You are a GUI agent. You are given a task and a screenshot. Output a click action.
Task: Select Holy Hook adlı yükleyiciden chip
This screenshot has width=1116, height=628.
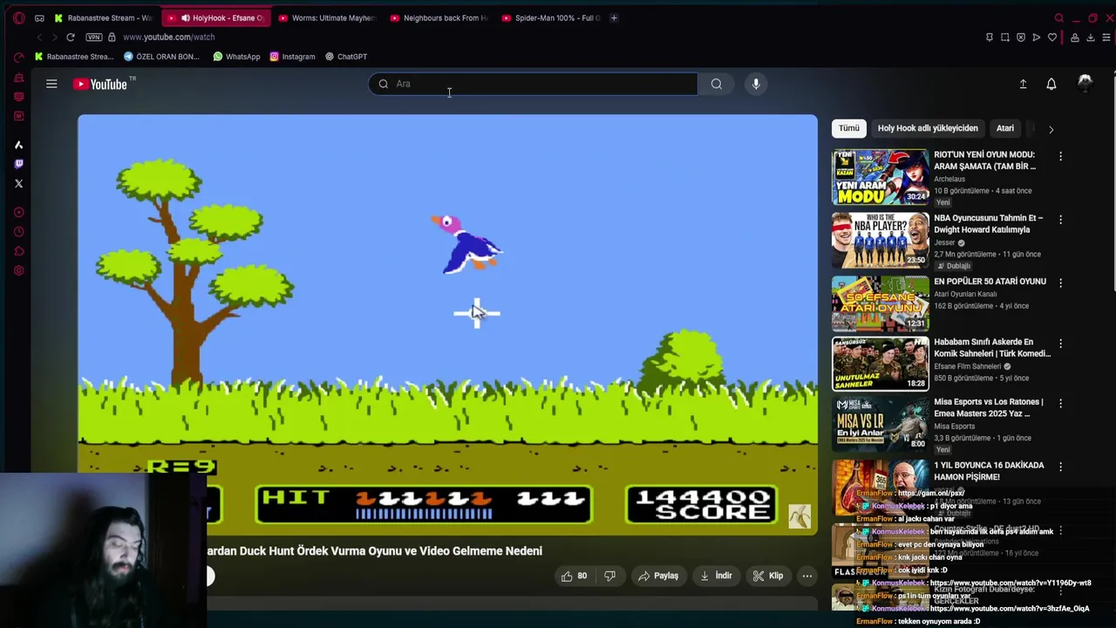click(928, 128)
